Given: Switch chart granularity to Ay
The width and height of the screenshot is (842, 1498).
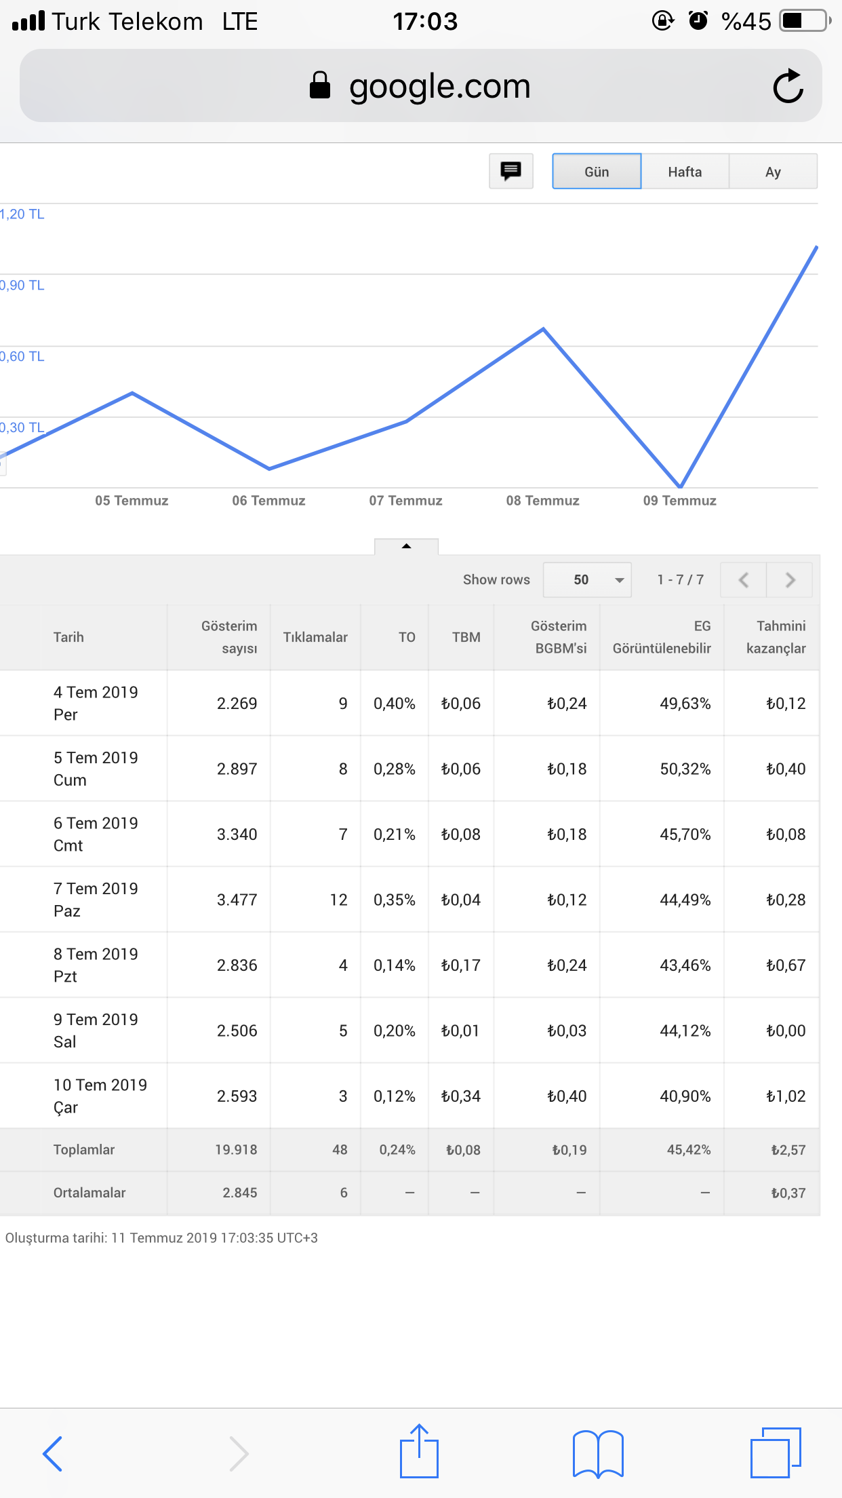Looking at the screenshot, I should click(773, 172).
